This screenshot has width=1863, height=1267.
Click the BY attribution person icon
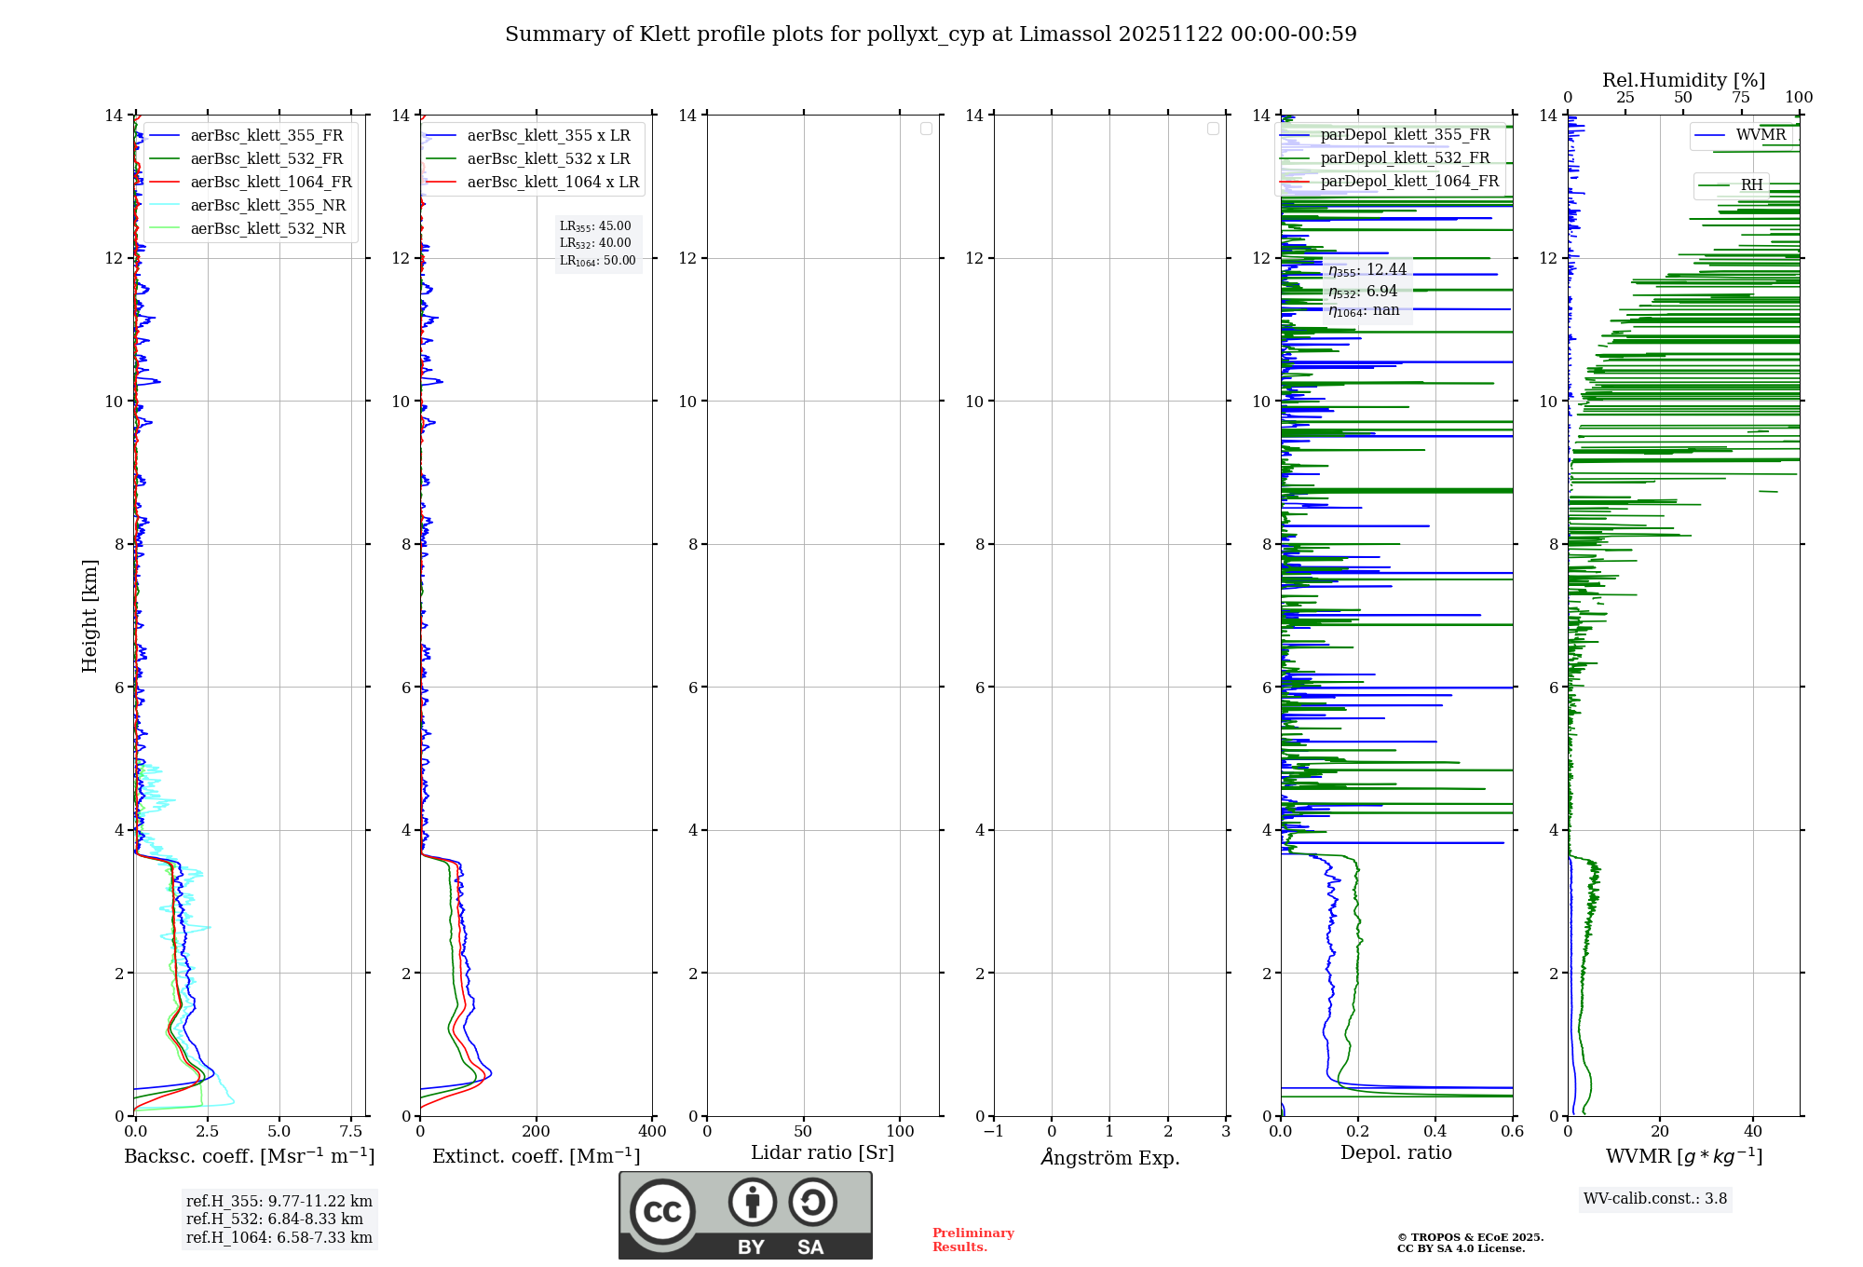click(752, 1203)
